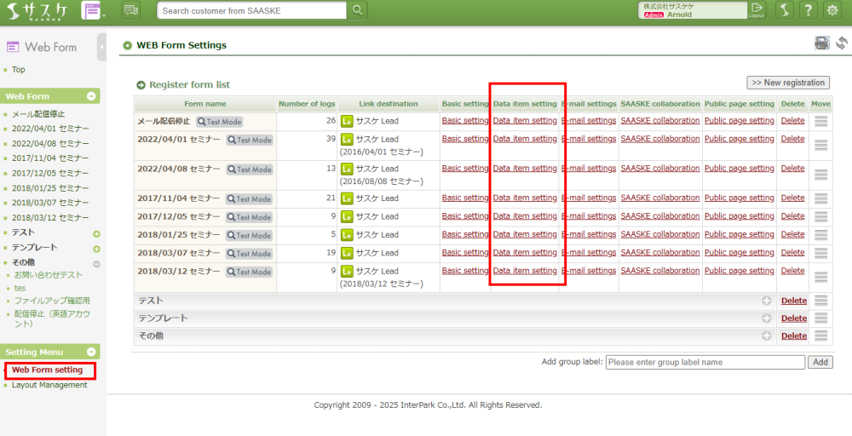852x436 pixels.
Task: Open the settings gear icon in top bar
Action: pos(832,10)
